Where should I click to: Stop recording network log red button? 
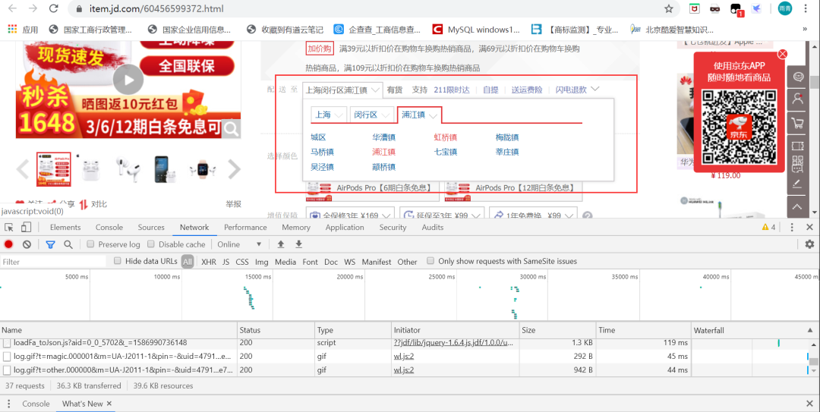point(9,244)
